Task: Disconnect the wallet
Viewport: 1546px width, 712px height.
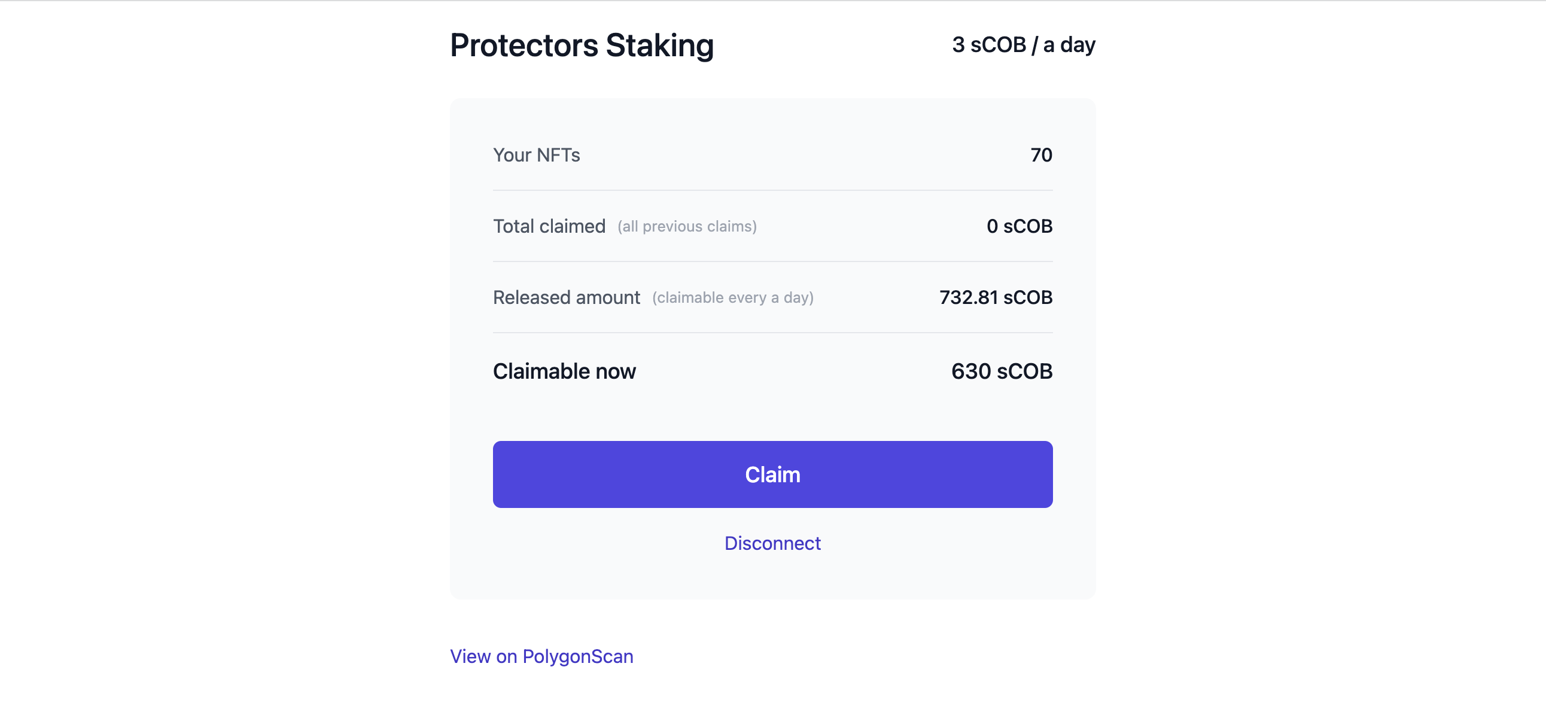Action: (772, 543)
